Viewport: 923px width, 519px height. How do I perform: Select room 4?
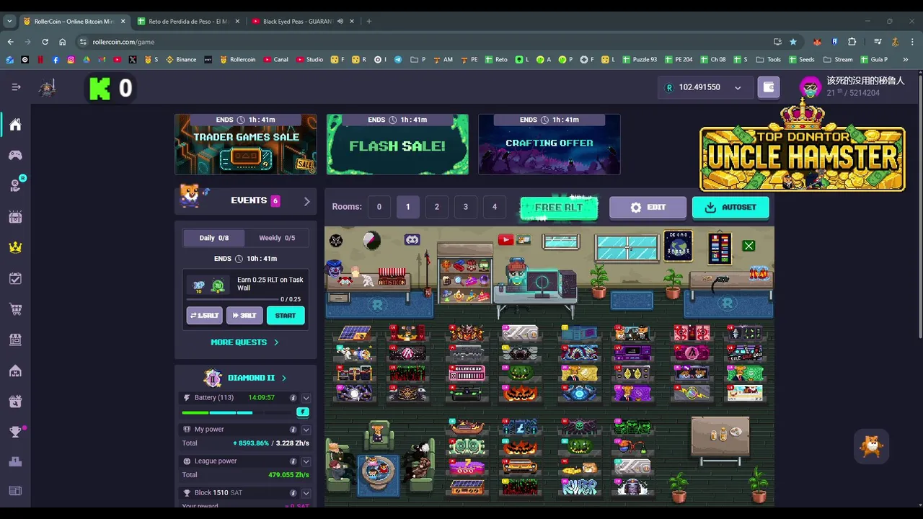494,207
